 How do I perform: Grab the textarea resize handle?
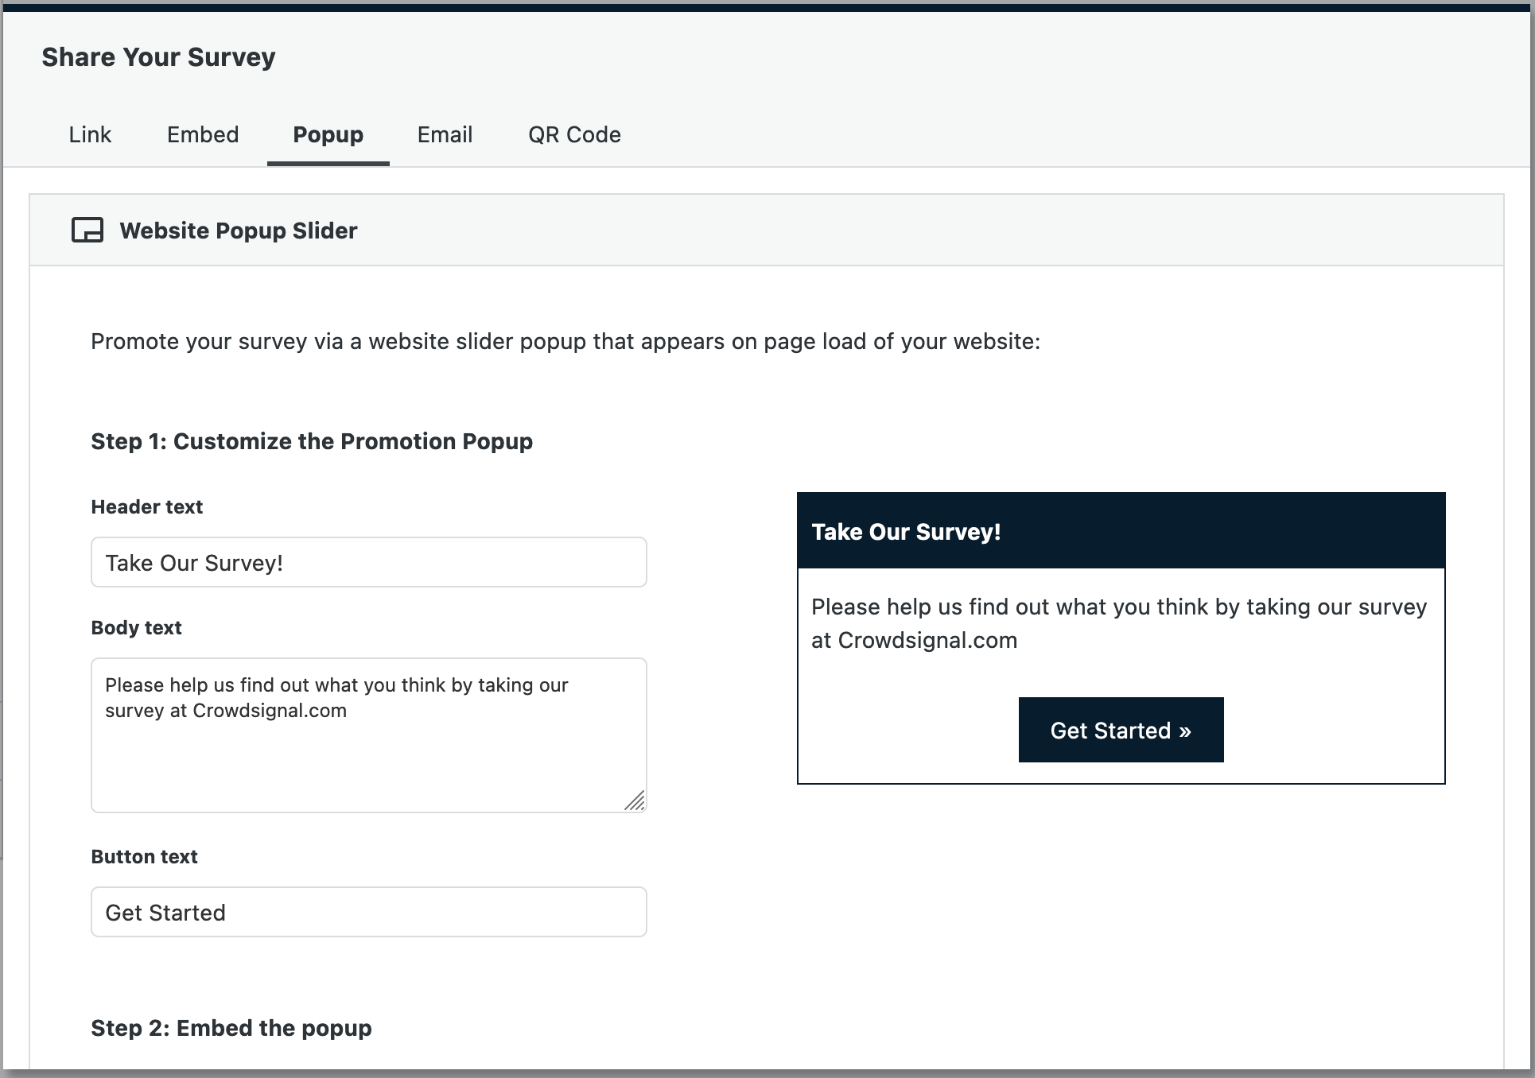pos(635,801)
